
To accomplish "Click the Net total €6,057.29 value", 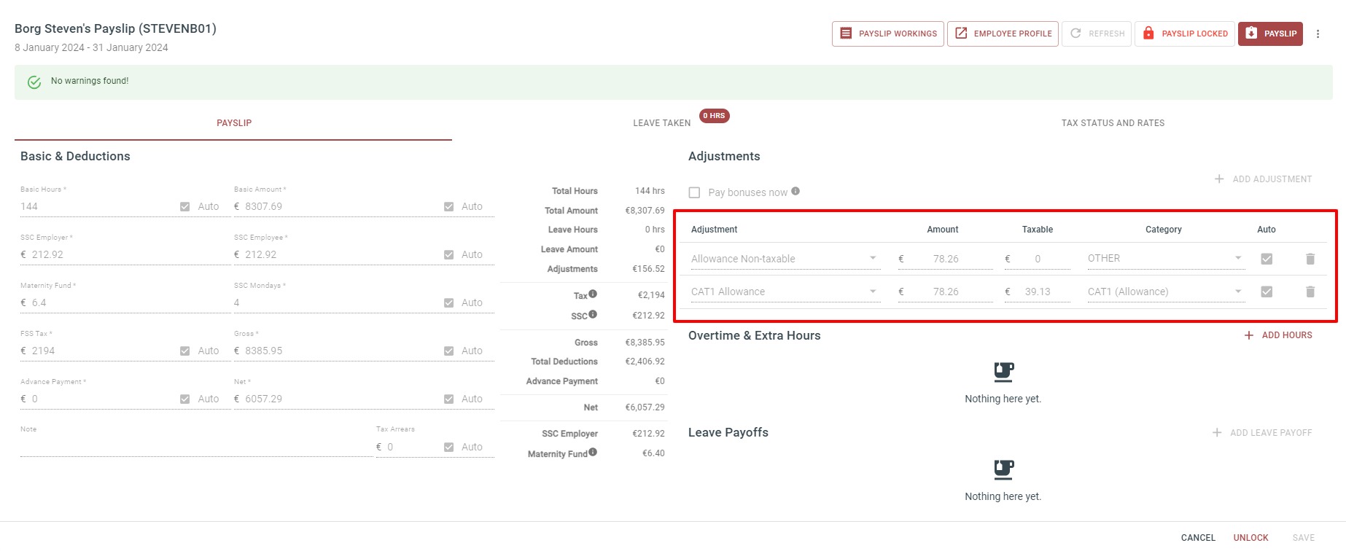I will pyautogui.click(x=645, y=407).
